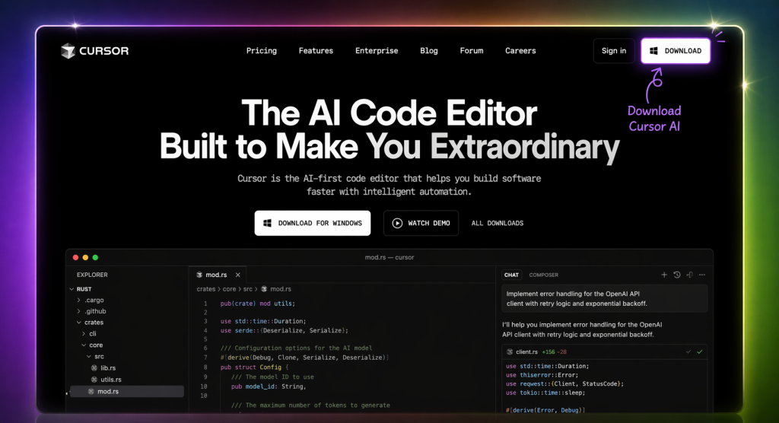Click the dock panel icon beside chat history

(689, 275)
